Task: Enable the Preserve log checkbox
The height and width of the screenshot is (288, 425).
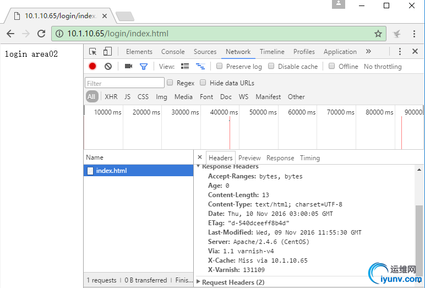Action: pos(219,66)
